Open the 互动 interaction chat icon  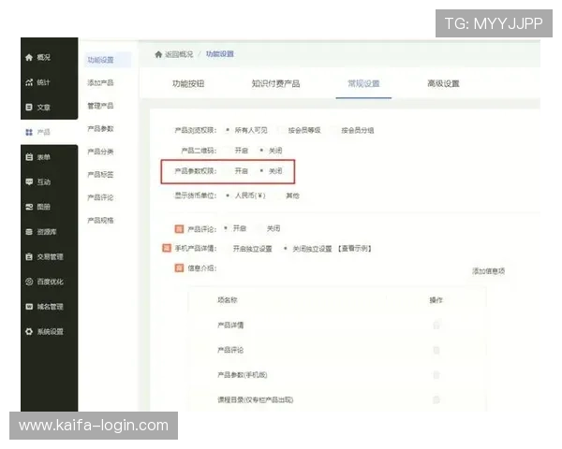pos(29,181)
